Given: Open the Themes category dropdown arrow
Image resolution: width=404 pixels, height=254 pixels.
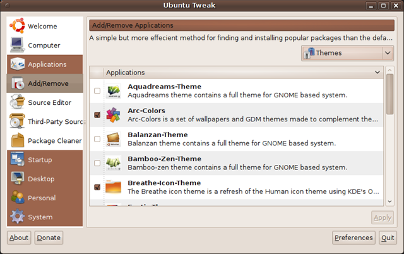Looking at the screenshot, I should 388,53.
